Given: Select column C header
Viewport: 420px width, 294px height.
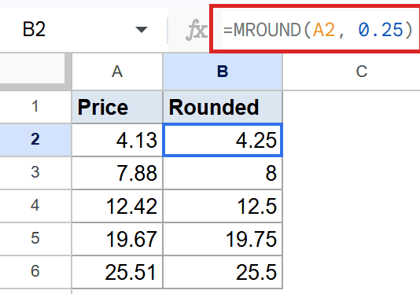Looking at the screenshot, I should 352,72.
